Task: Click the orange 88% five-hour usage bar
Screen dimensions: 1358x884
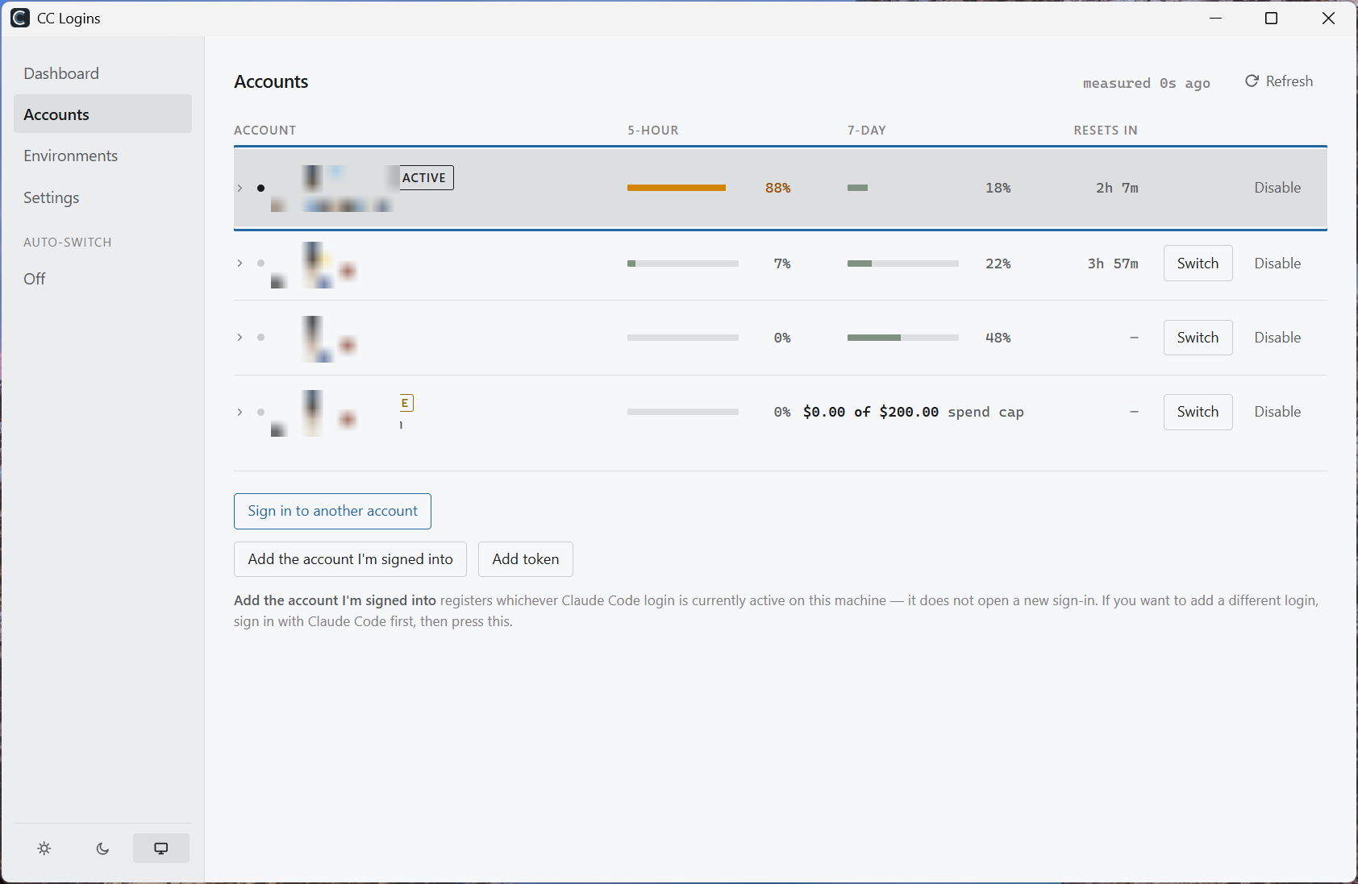Action: tap(683, 188)
